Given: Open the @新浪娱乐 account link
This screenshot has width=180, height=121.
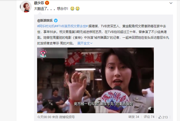Looking at the screenshot, I should click(x=45, y=21).
